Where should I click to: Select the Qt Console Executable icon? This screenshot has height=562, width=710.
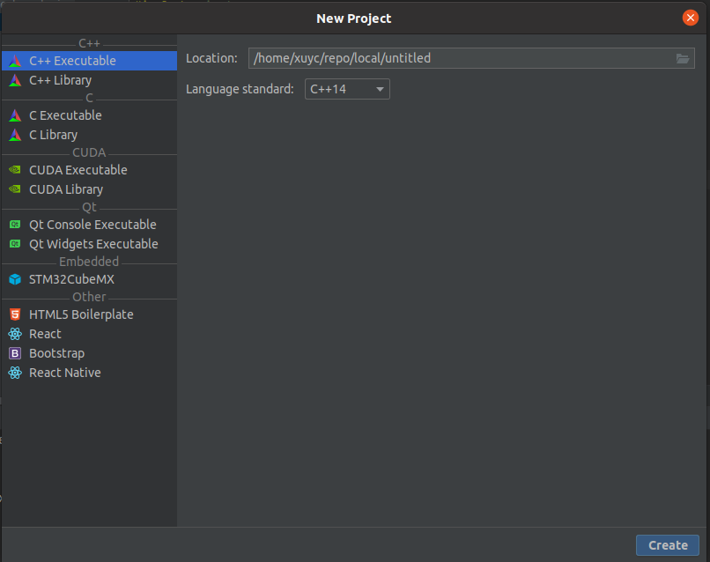15,224
